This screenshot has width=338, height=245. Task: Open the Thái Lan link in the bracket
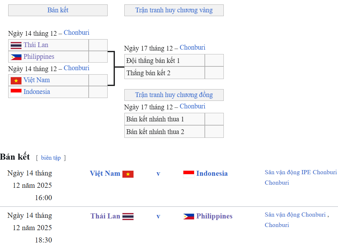pyautogui.click(x=36, y=45)
